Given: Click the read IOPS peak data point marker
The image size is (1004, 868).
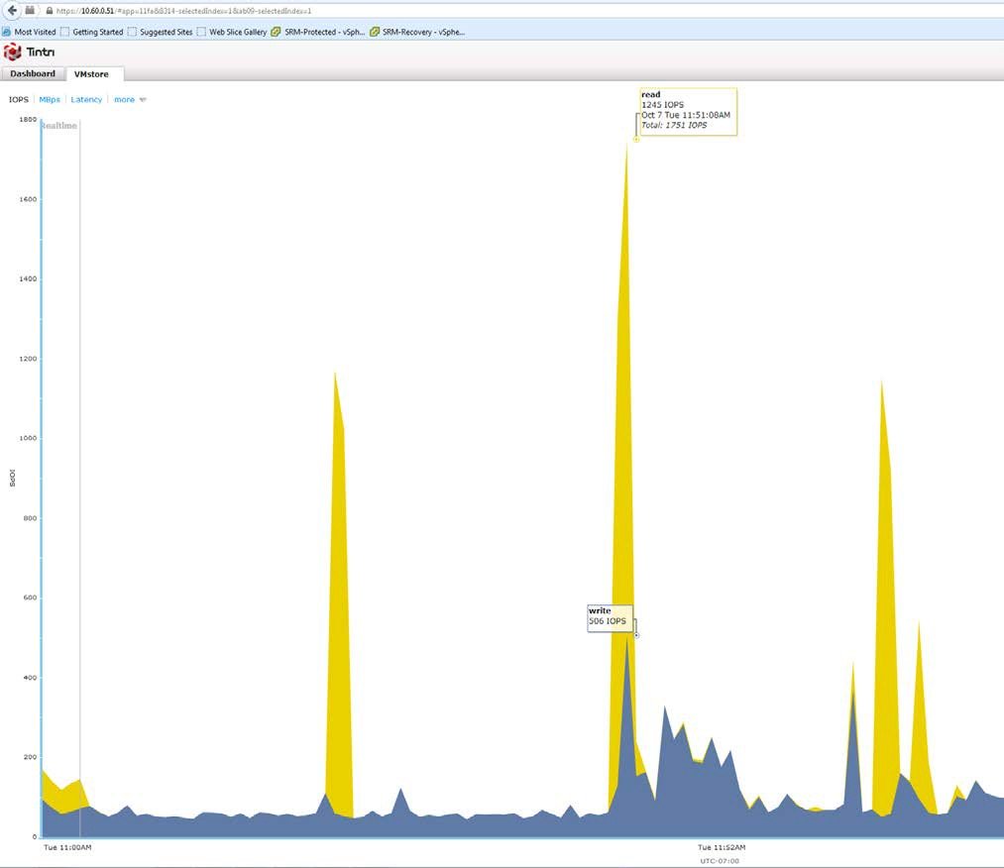Looking at the screenshot, I should pos(636,140).
